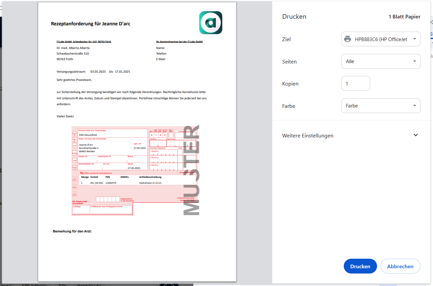Screen dimensions: 433x286
Task: Click the green app logo in document preview
Action: [x=210, y=23]
